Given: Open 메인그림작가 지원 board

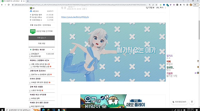Looking at the screenshot, I should (38, 106).
